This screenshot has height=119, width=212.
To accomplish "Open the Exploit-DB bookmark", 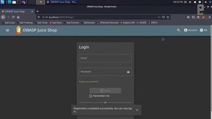I will [x=127, y=23].
